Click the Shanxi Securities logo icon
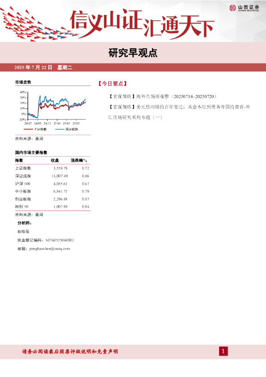This screenshot has width=266, height=377. [x=232, y=8]
